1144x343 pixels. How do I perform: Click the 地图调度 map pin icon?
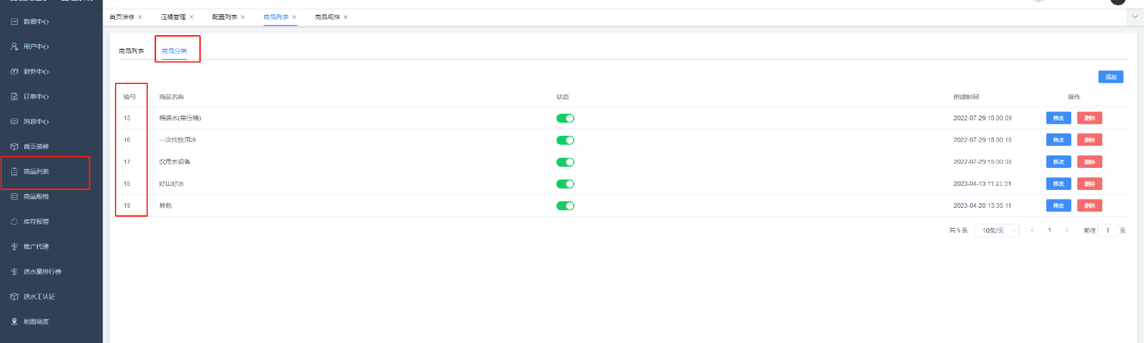[x=14, y=322]
